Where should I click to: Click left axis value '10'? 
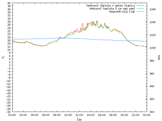[9, 50]
